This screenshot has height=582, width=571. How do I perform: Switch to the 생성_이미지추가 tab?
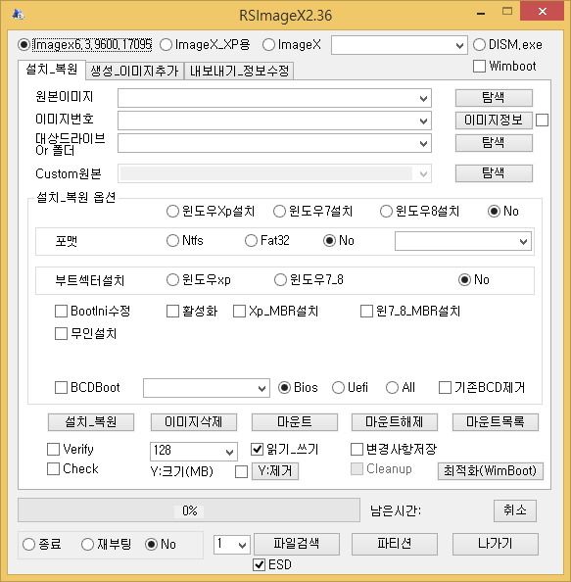click(x=134, y=71)
